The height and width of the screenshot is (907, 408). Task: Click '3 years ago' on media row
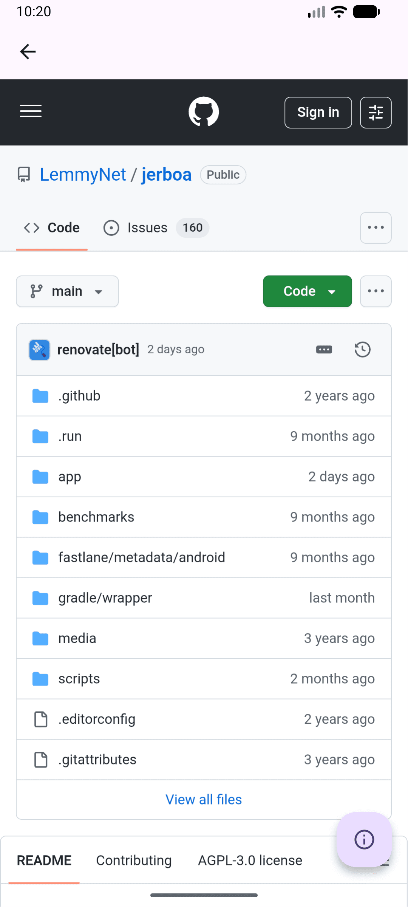339,639
